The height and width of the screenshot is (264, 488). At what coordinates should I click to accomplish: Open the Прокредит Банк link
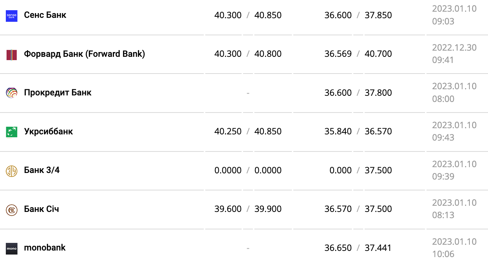[x=57, y=92]
